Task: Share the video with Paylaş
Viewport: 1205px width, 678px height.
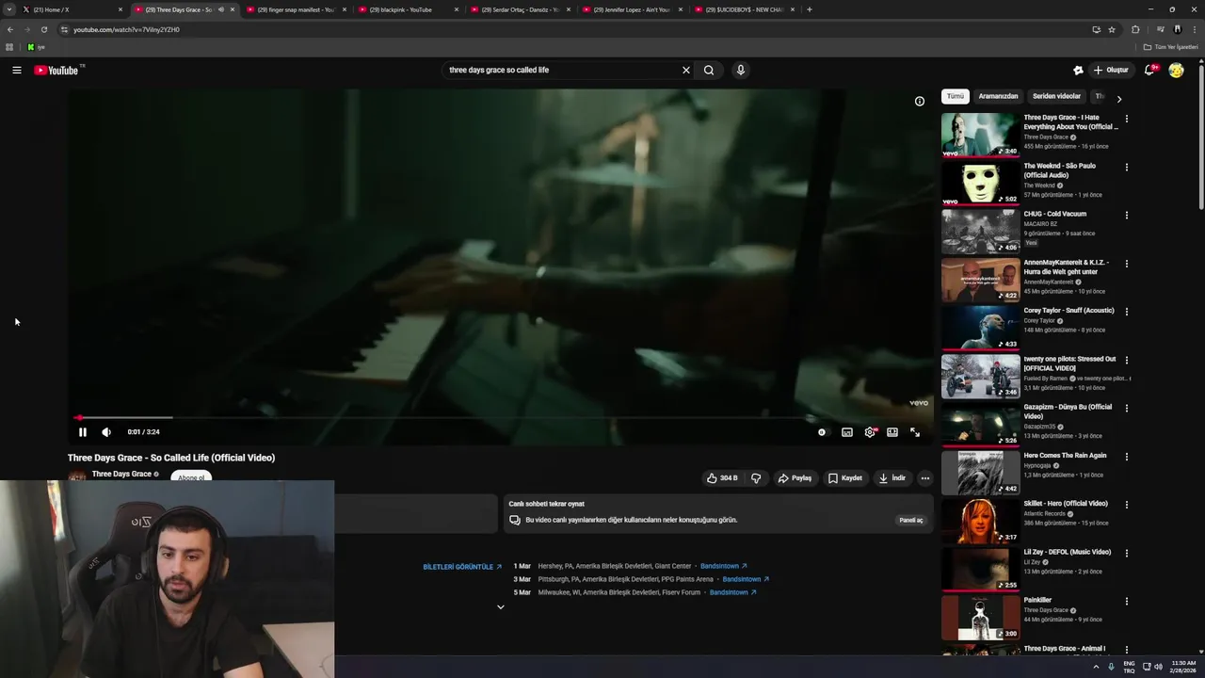Action: point(795,478)
